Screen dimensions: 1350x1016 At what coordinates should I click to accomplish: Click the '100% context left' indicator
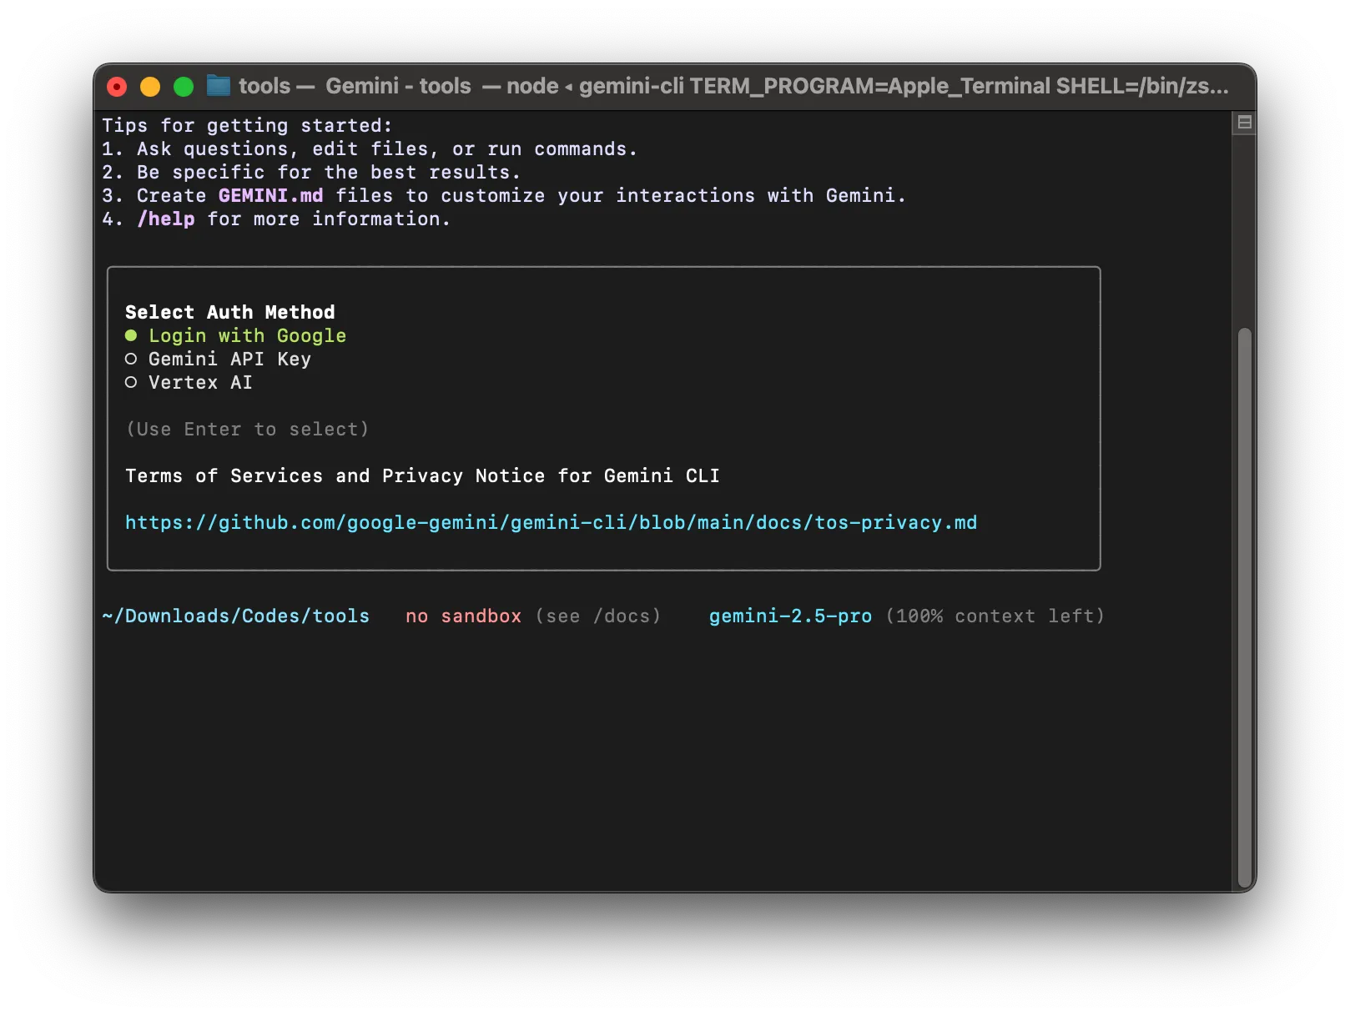995,616
